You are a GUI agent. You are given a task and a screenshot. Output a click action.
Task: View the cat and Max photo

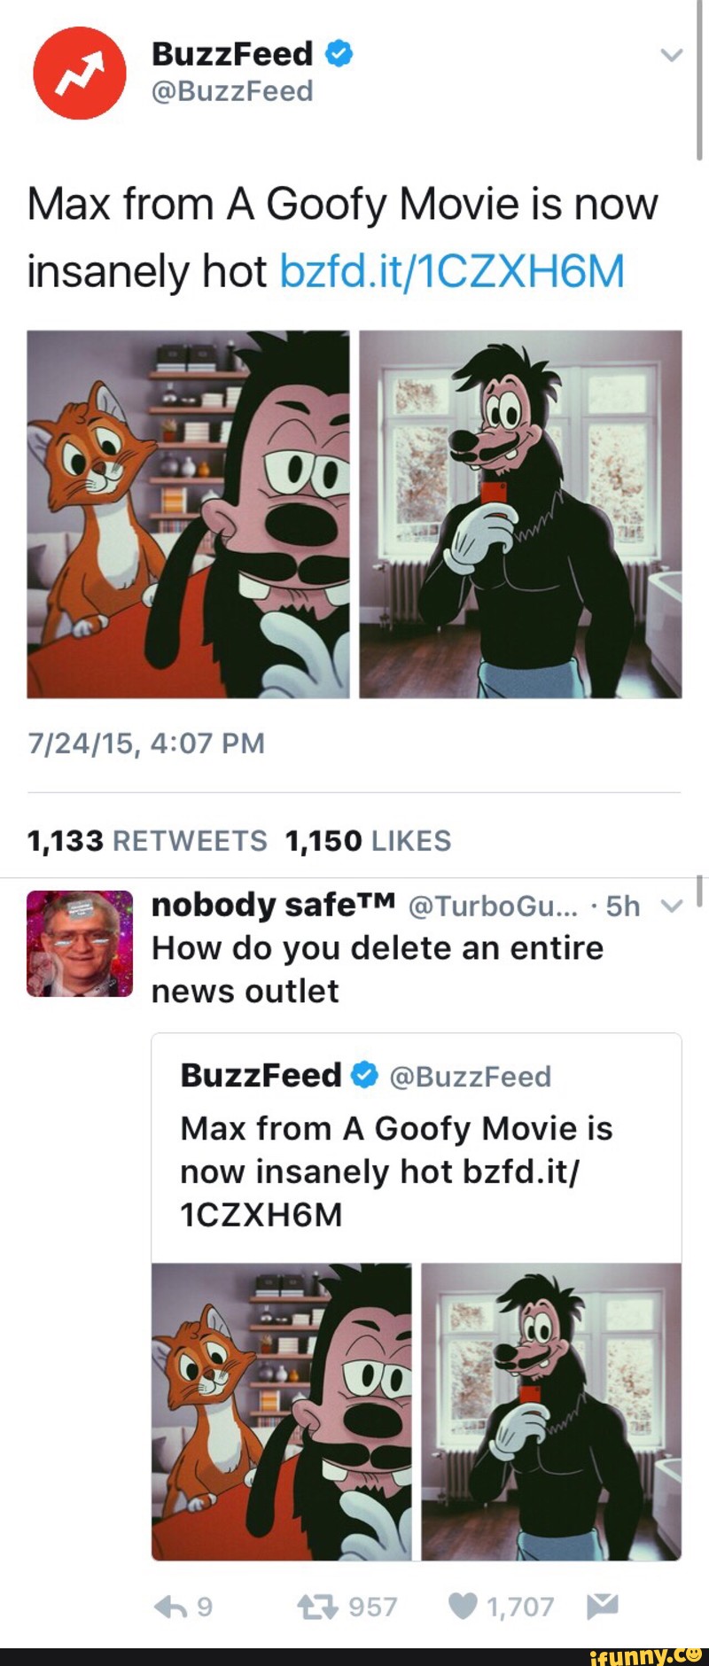(x=188, y=514)
